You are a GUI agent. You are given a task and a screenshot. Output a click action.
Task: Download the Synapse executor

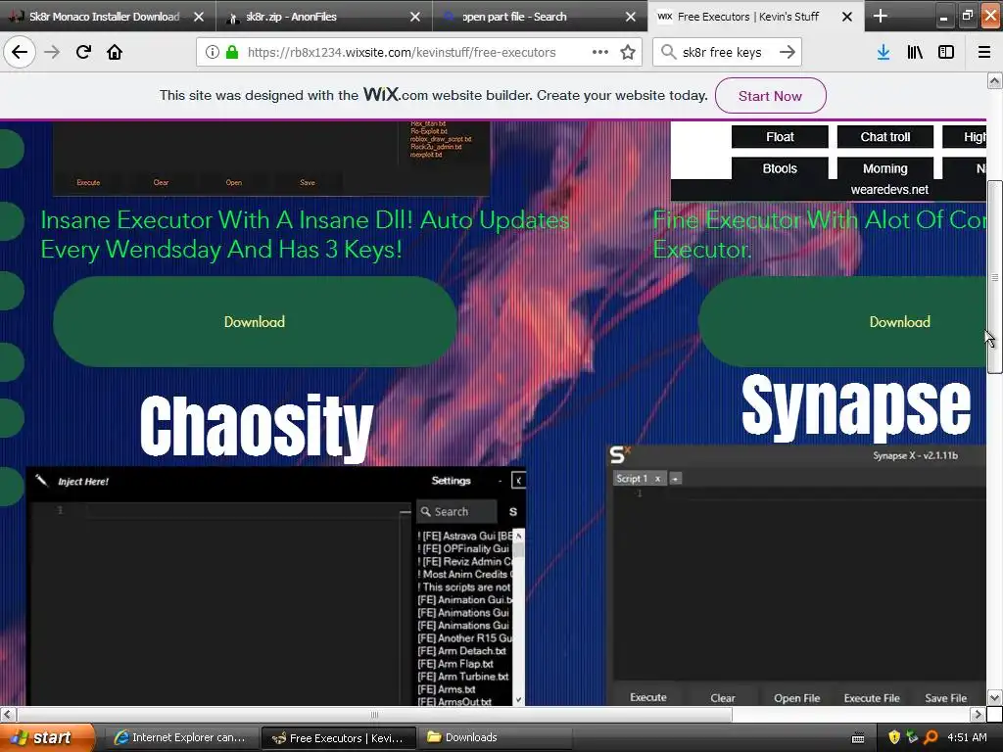click(x=843, y=321)
